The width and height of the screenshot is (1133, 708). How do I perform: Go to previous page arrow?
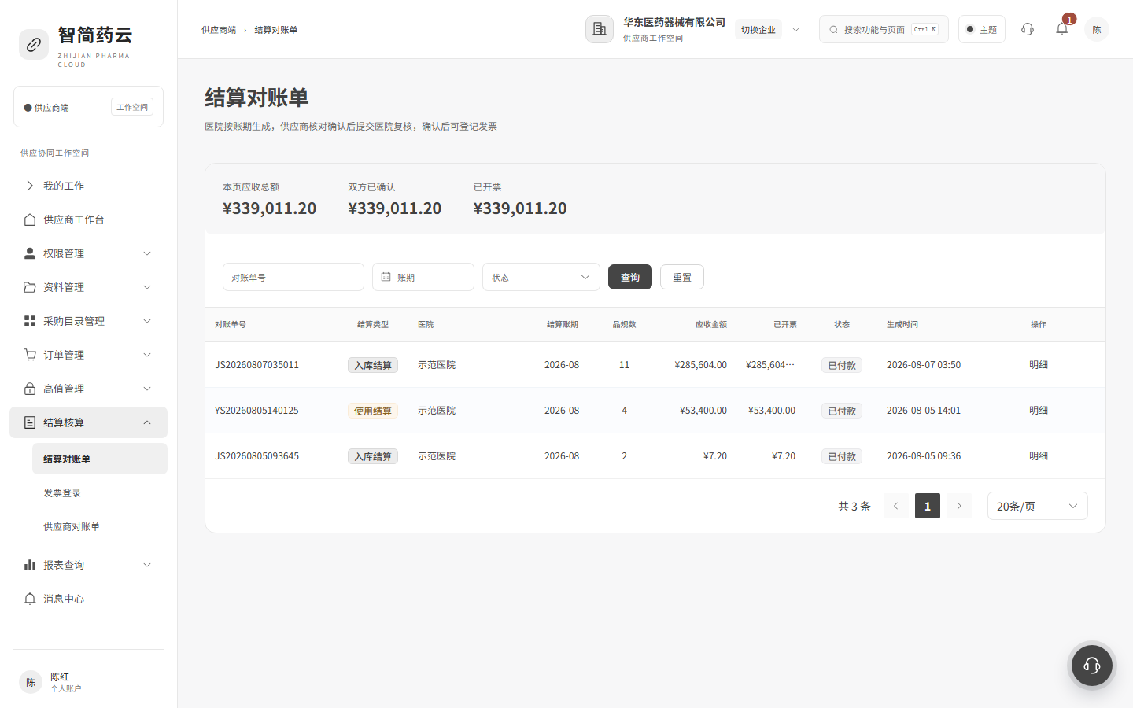pyautogui.click(x=896, y=506)
